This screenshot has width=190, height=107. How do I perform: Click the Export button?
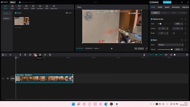click(x=167, y=2)
